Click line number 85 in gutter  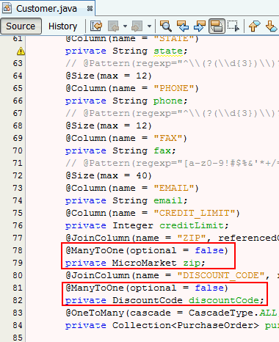pos(18,338)
